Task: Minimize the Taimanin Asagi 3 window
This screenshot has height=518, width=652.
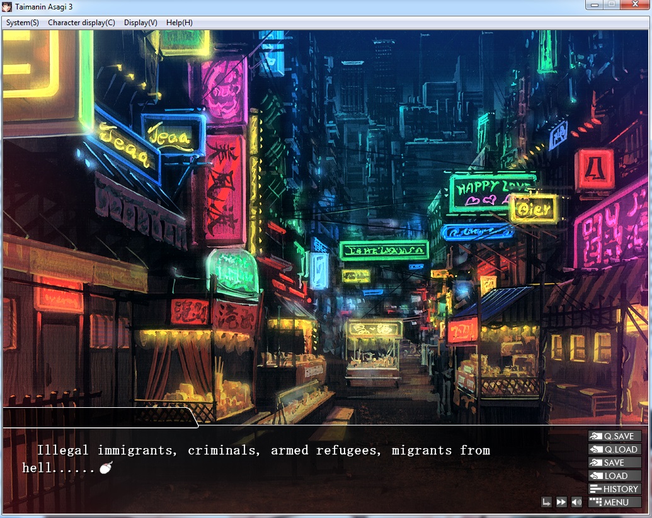Action: (595, 4)
